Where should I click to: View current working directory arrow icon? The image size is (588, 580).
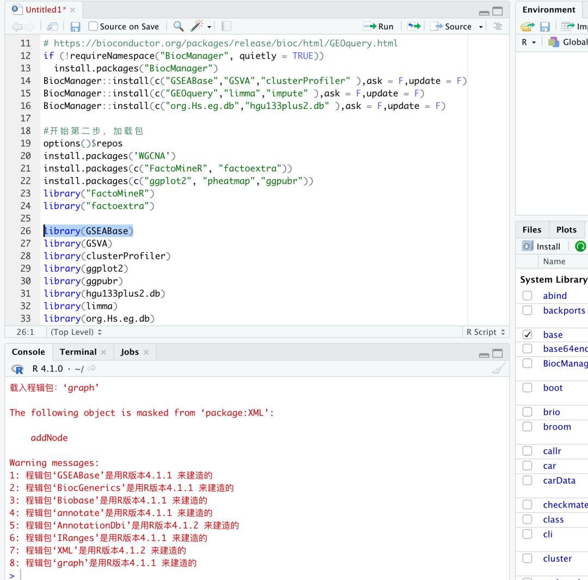(x=91, y=368)
